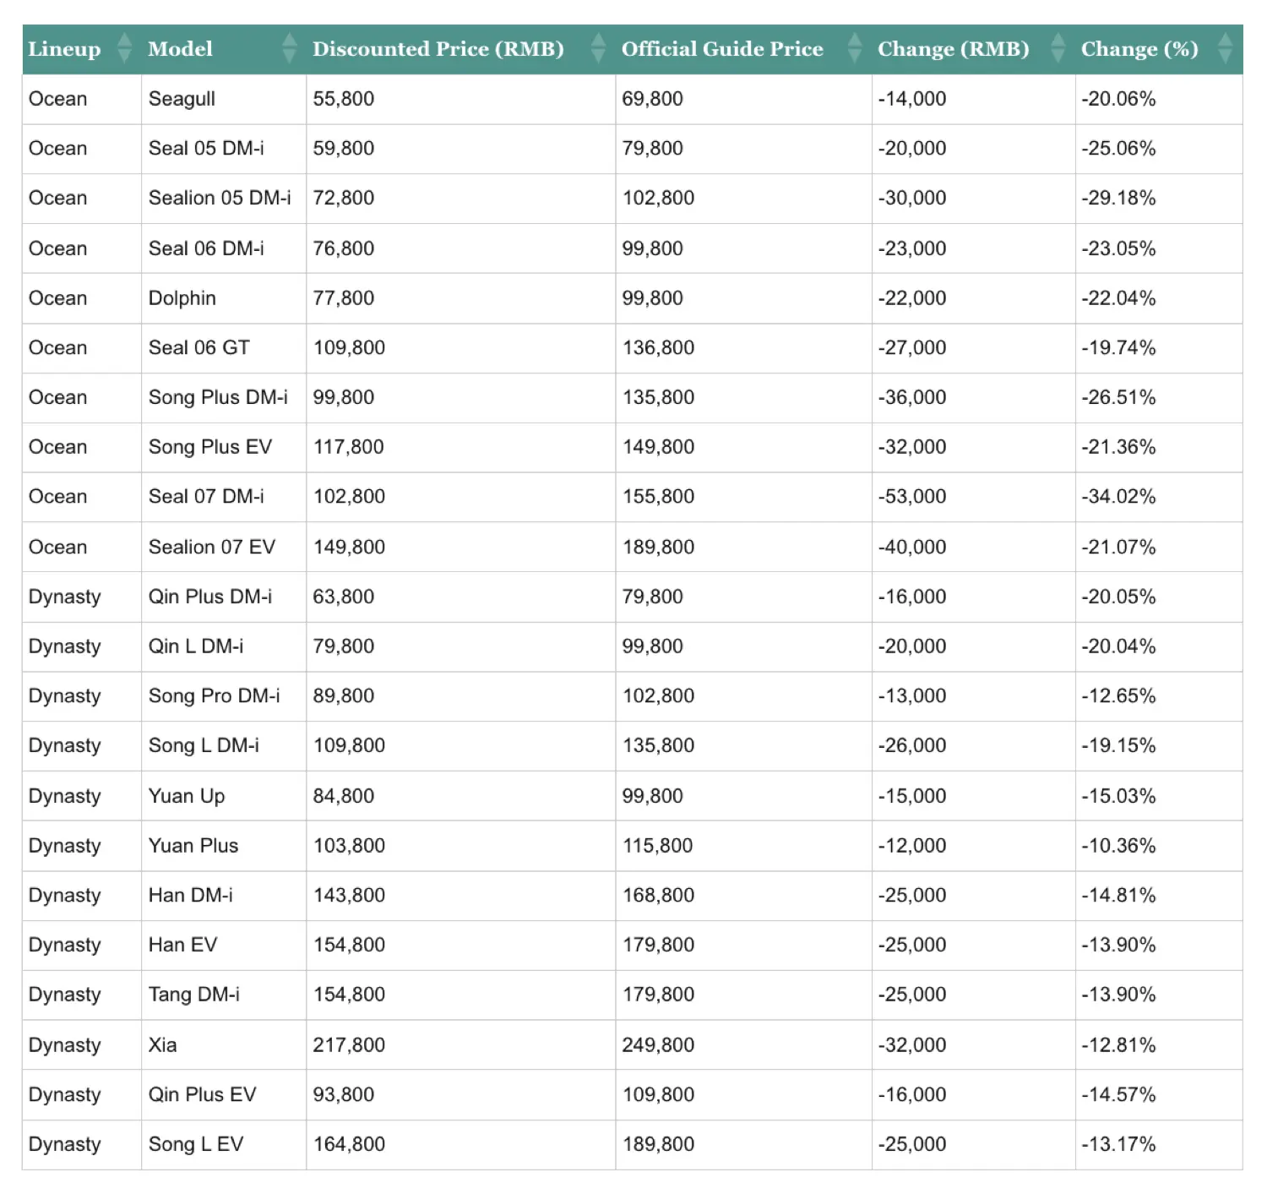Screen dimensions: 1267x1183
Task: Click the Model column header label
Action: tap(180, 49)
